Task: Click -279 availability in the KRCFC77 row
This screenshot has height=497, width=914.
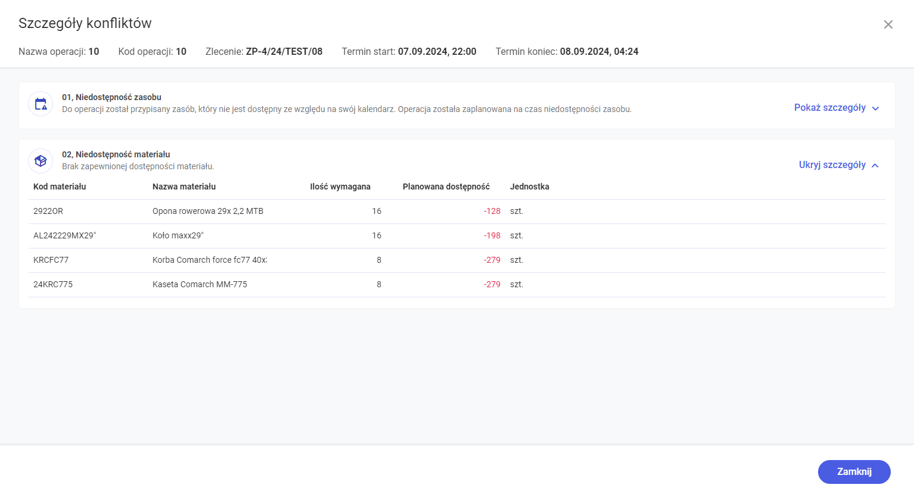Action: [x=492, y=260]
